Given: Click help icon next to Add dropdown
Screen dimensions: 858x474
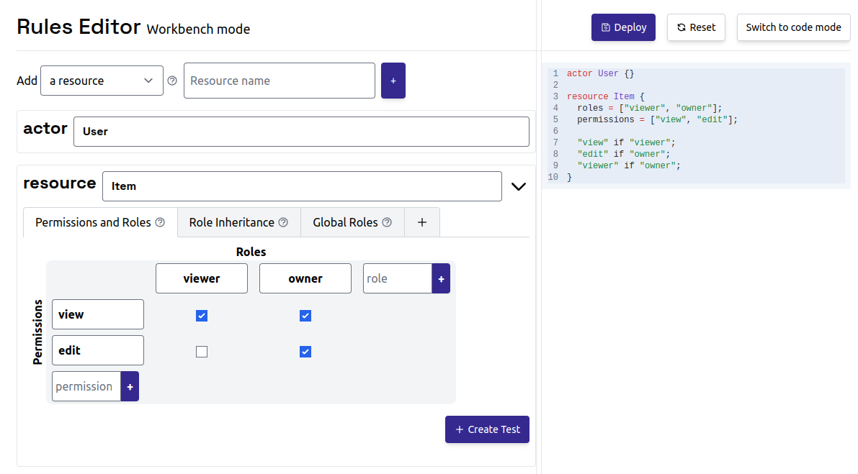Looking at the screenshot, I should tap(172, 81).
